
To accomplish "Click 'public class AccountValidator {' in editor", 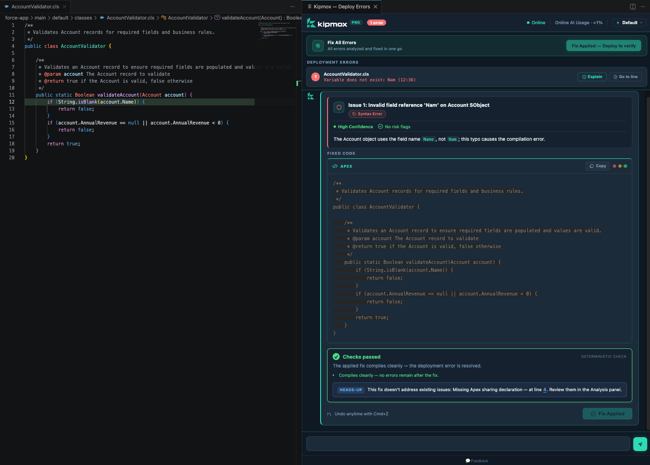I will point(68,46).
